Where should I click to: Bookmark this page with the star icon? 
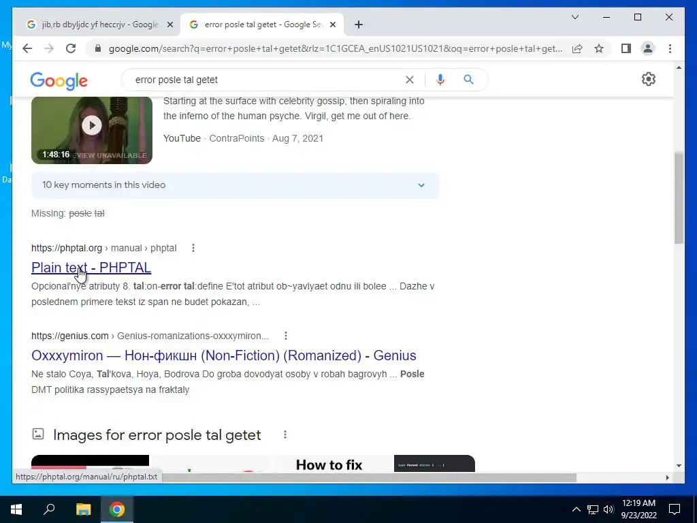(x=599, y=48)
